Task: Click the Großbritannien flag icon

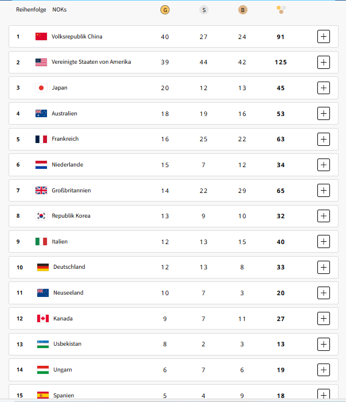Action: pos(41,191)
